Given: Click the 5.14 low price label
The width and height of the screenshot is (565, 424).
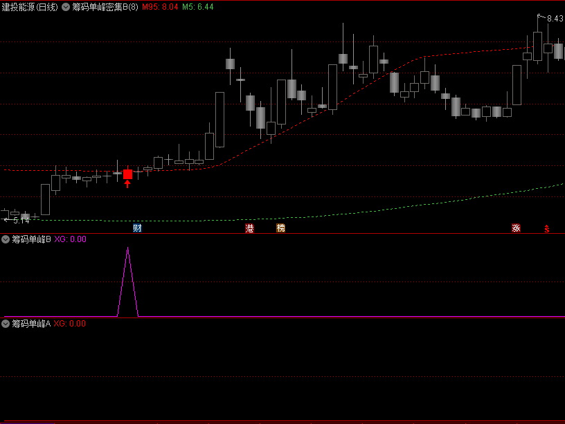Looking at the screenshot, I should coord(21,221).
